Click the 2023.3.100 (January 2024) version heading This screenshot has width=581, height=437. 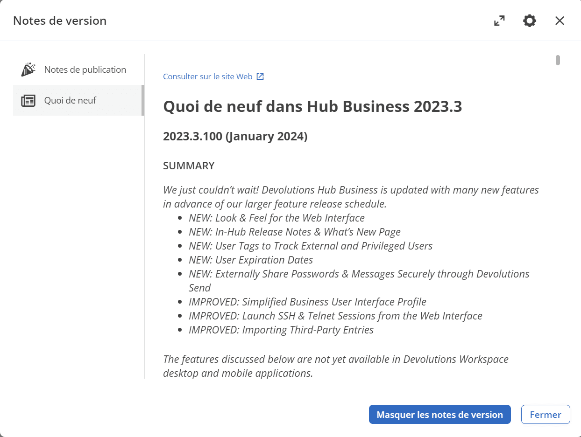point(235,137)
